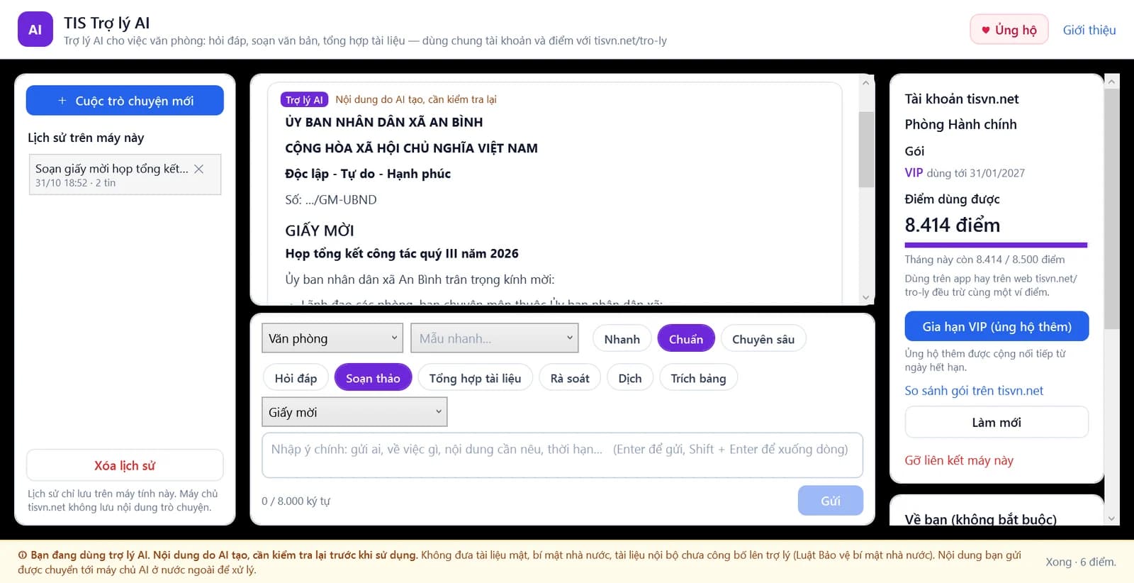Expand the 'Văn phòng' domain dropdown

332,338
